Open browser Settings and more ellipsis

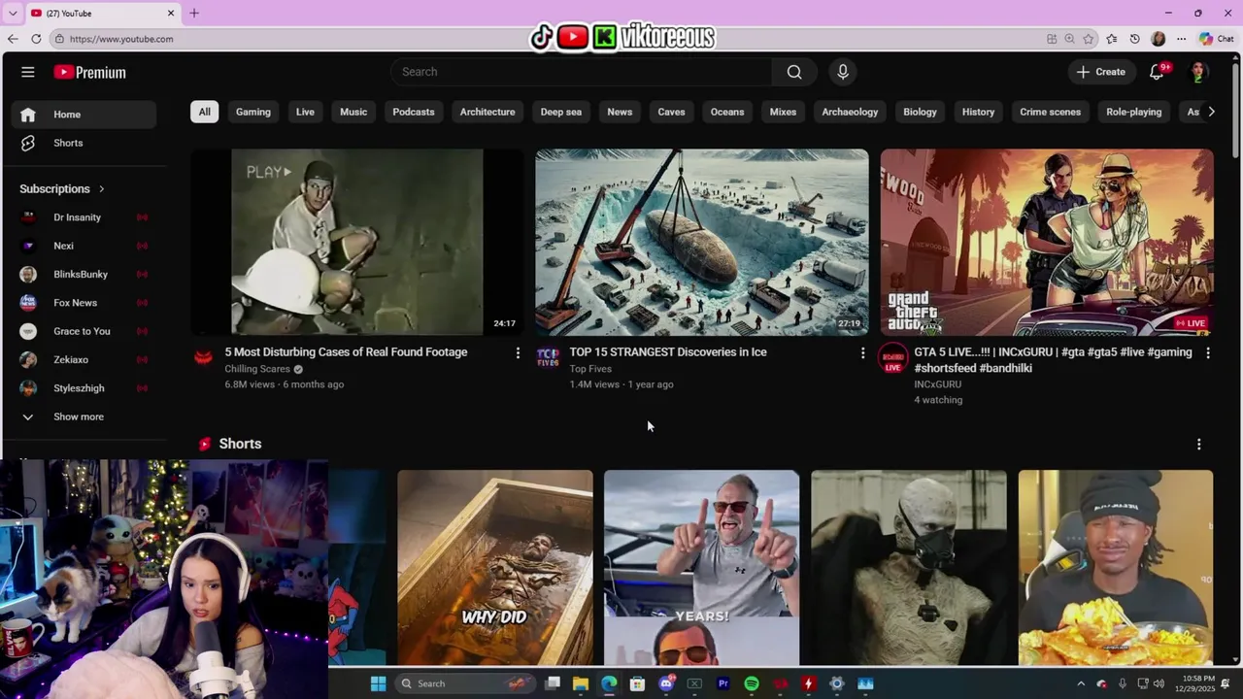point(1181,39)
